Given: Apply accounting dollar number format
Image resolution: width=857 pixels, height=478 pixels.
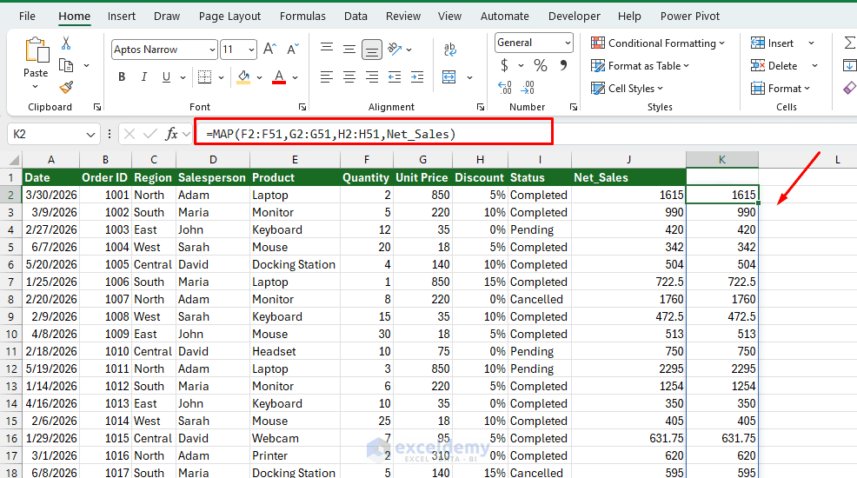Looking at the screenshot, I should (x=504, y=65).
